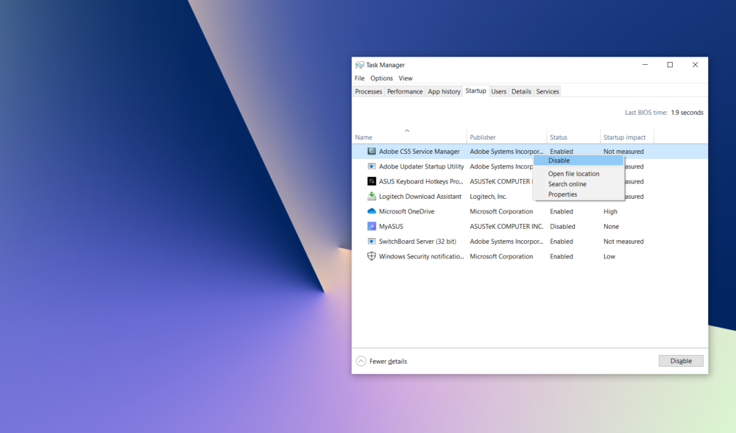Click the Task Manager title bar icon

tap(360, 65)
